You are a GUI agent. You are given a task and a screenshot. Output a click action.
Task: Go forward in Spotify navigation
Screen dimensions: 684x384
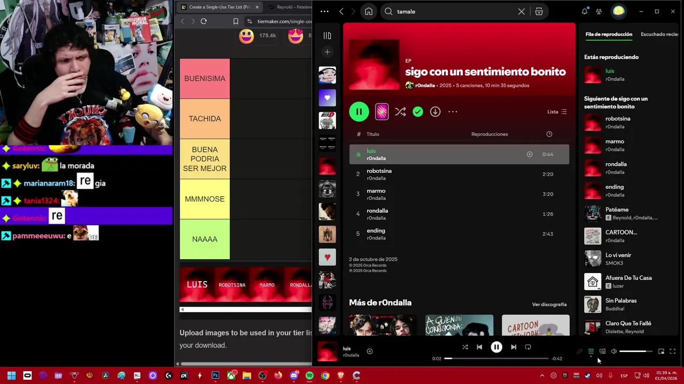354,11
